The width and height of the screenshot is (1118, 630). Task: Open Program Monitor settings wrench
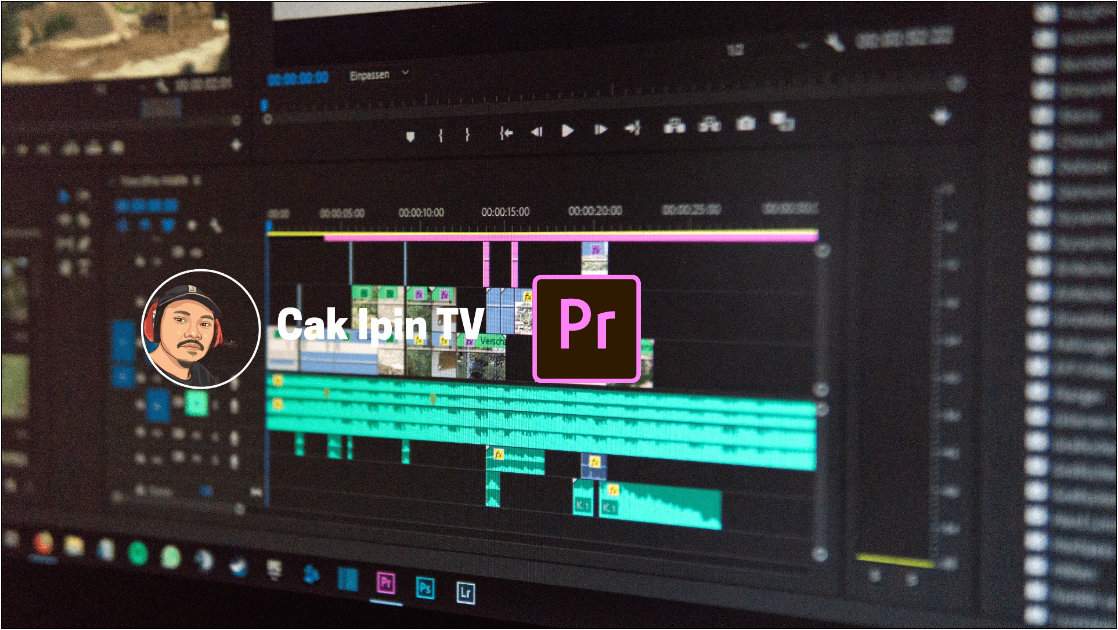[835, 42]
